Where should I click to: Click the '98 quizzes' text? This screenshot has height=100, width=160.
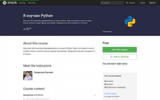click(x=109, y=84)
